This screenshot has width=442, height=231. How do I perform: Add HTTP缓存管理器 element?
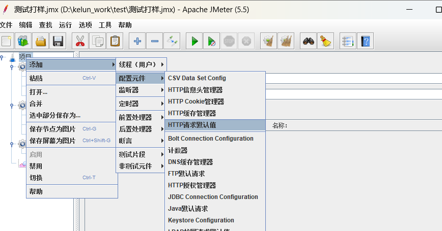point(215,113)
